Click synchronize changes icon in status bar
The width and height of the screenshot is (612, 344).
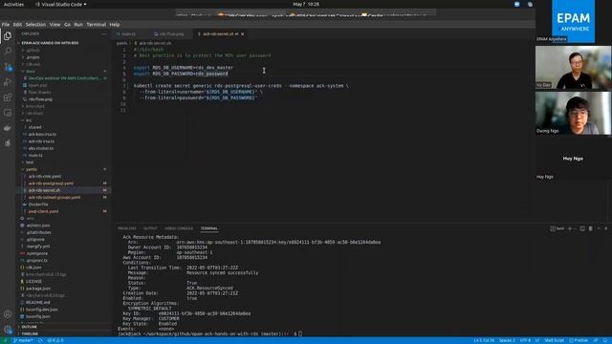pyautogui.click(x=40, y=340)
